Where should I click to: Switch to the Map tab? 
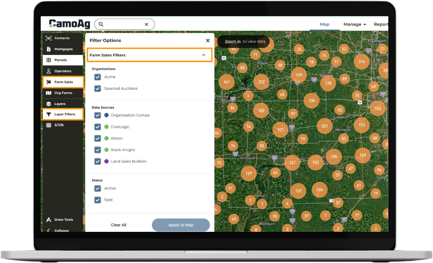[324, 25]
